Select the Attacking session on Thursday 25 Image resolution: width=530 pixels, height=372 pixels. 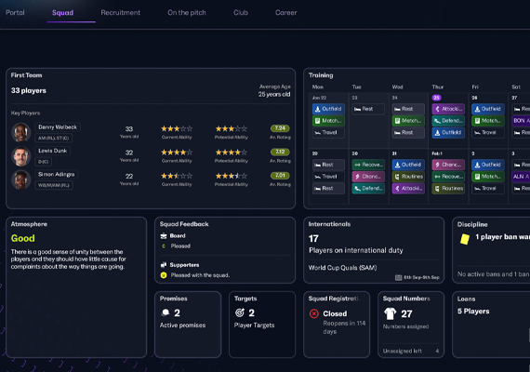coord(448,109)
